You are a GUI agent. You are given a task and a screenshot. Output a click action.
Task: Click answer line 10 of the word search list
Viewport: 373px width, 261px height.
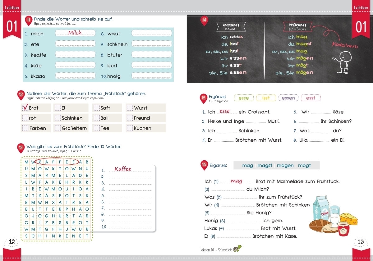click(x=130, y=227)
